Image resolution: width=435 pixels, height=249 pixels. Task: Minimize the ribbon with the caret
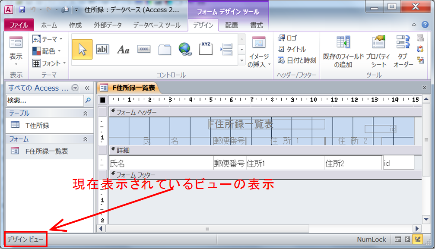(x=414, y=25)
